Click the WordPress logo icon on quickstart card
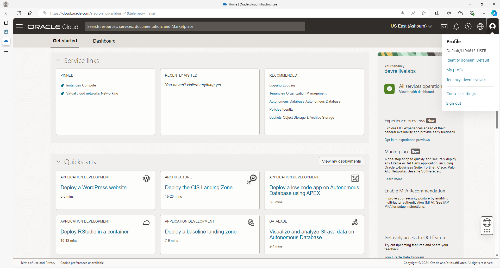500x268 pixels. pos(146,178)
